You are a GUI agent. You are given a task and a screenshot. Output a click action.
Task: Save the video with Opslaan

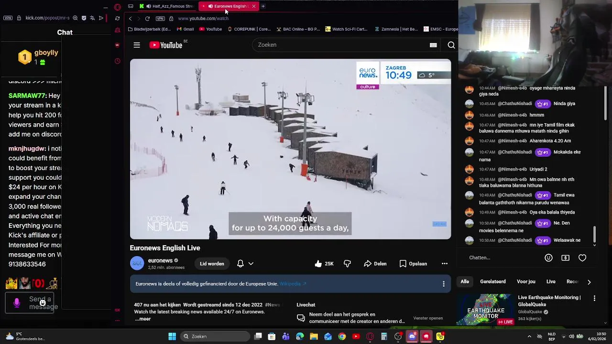click(413, 264)
